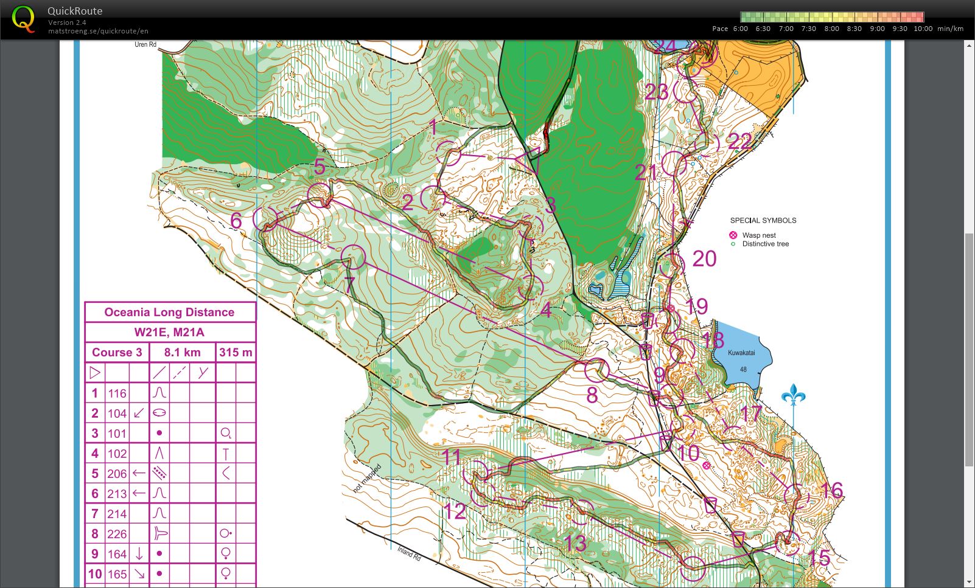The image size is (975, 588).
Task: Click the blue fleur-de-lis north arrow
Action: [793, 395]
